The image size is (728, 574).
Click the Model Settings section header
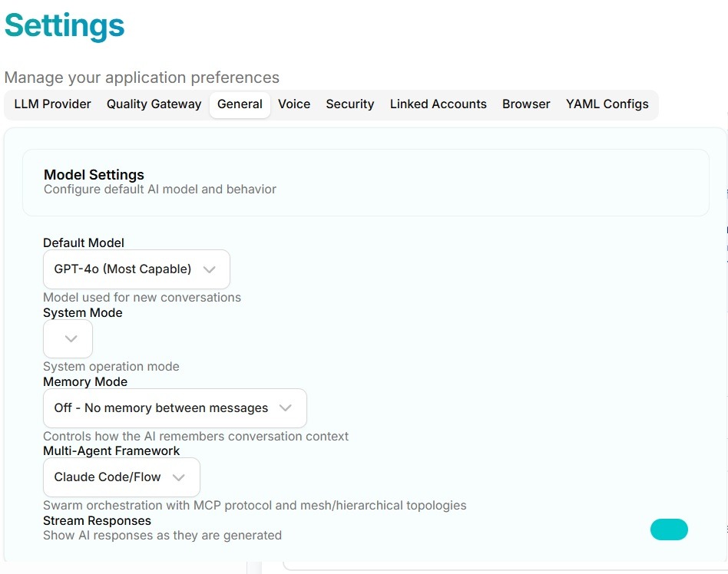[94, 175]
